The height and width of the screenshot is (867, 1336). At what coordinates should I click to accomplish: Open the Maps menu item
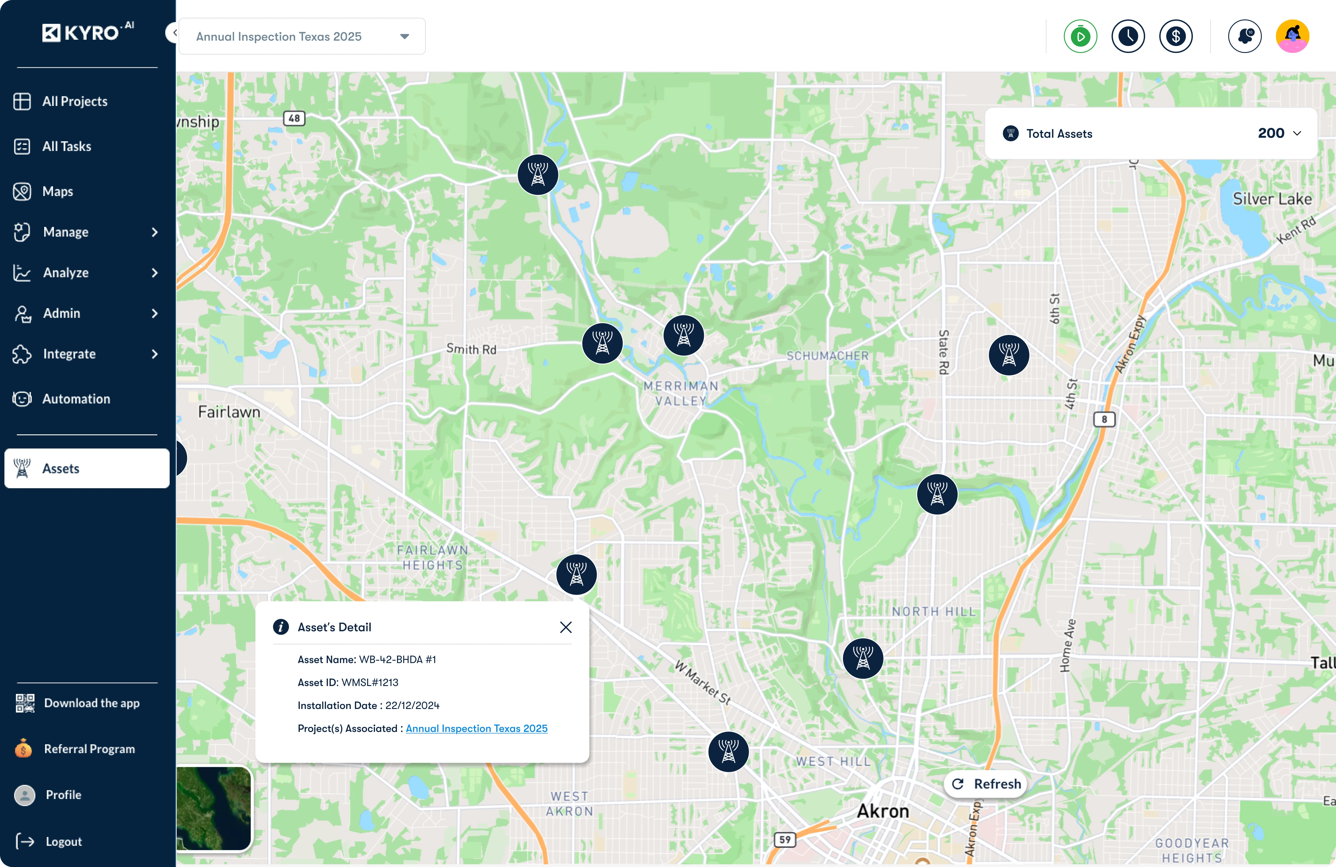tap(57, 192)
